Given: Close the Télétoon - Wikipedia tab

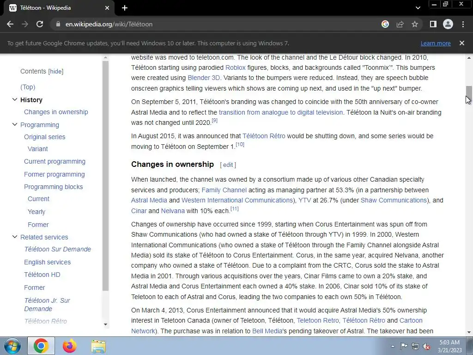Looking at the screenshot, I should point(107,8).
